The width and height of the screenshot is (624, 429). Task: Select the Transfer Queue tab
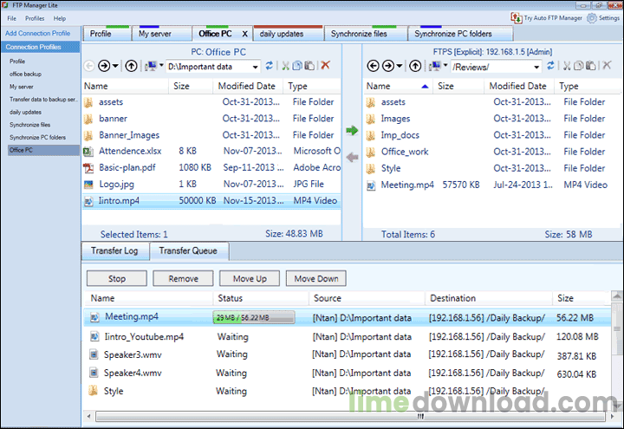point(189,250)
